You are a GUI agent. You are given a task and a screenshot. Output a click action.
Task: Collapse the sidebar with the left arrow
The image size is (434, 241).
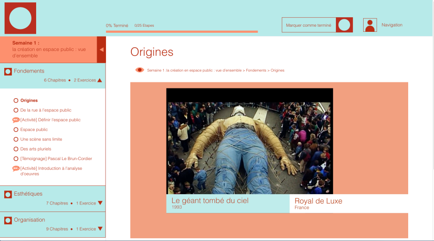pos(101,50)
